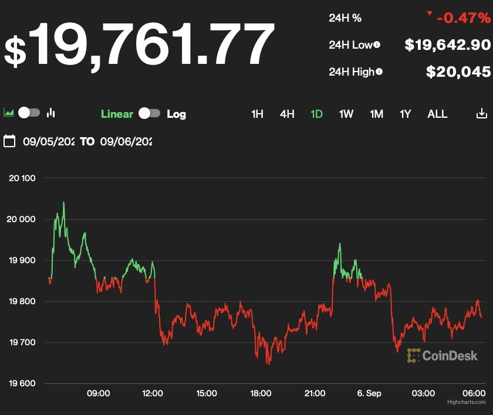Screen dimensions: 493x415
Task: Edit the start date 09/05 field
Action: click(x=49, y=142)
